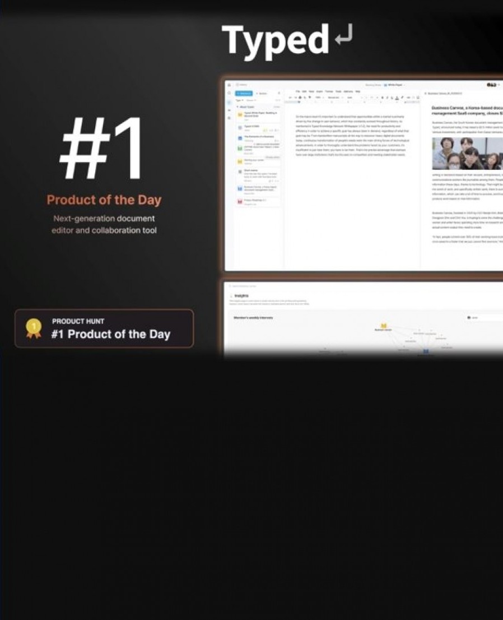Open the Insert menu in the editor
This screenshot has width=503, height=620.
(x=319, y=91)
